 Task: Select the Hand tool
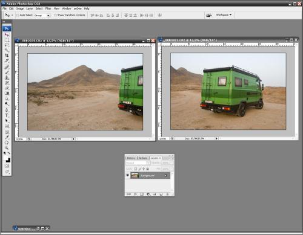click(7, 143)
